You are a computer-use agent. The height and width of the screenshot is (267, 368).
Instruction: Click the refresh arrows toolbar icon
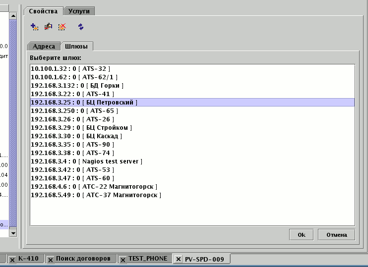[x=81, y=27]
